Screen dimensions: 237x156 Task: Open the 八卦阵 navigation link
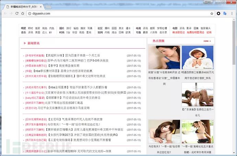[x=154, y=32]
